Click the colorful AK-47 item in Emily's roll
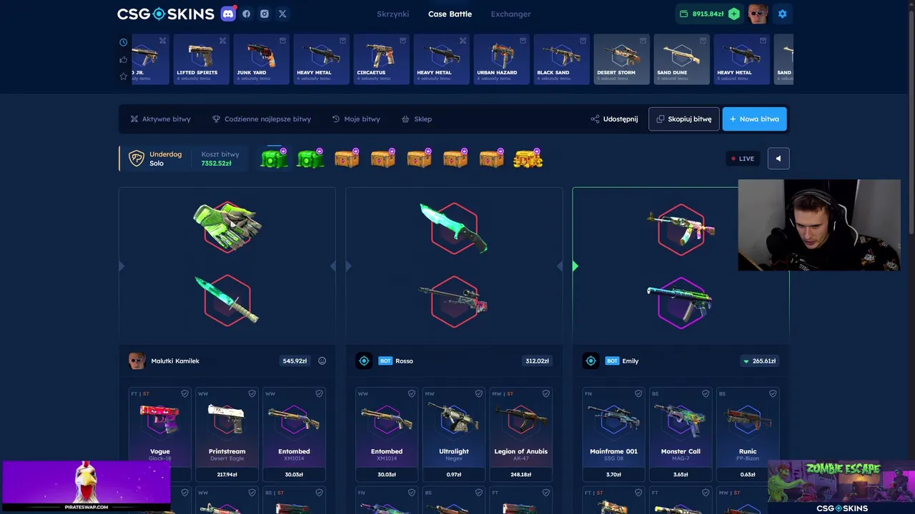 click(x=681, y=228)
